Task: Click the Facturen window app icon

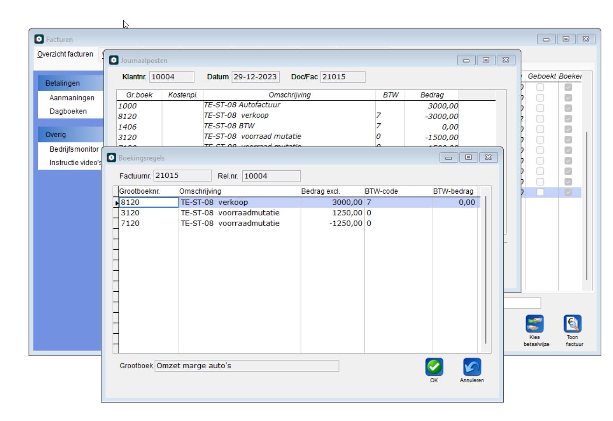Action: tap(39, 39)
